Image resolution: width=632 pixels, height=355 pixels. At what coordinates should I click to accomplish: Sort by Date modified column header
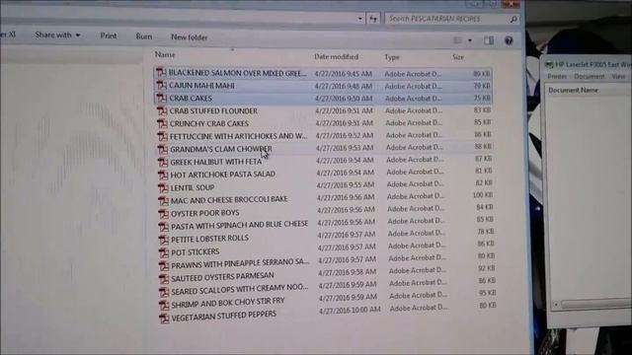336,57
